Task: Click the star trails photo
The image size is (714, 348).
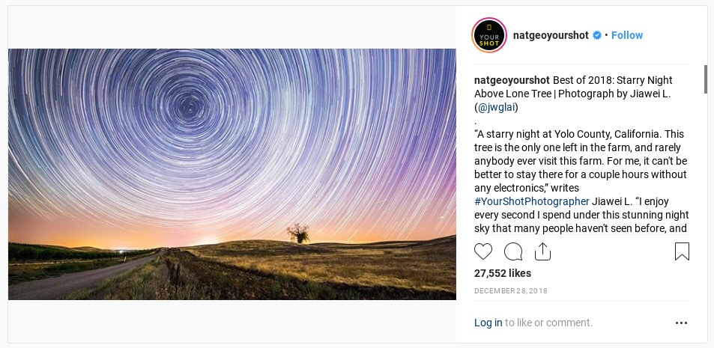Action: point(232,174)
